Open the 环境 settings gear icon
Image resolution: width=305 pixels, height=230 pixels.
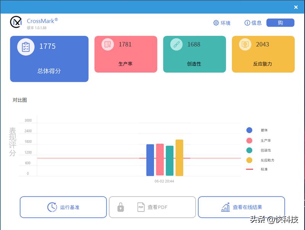[215, 23]
